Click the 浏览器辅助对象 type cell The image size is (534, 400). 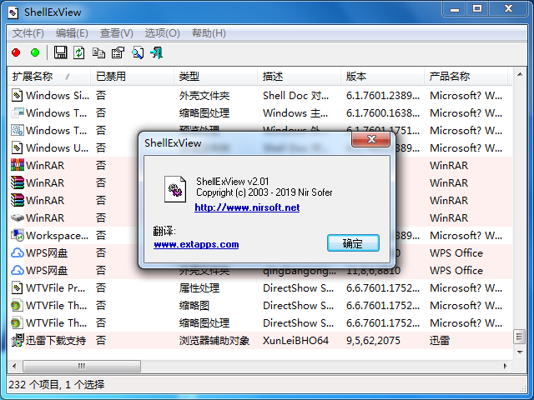pyautogui.click(x=214, y=341)
